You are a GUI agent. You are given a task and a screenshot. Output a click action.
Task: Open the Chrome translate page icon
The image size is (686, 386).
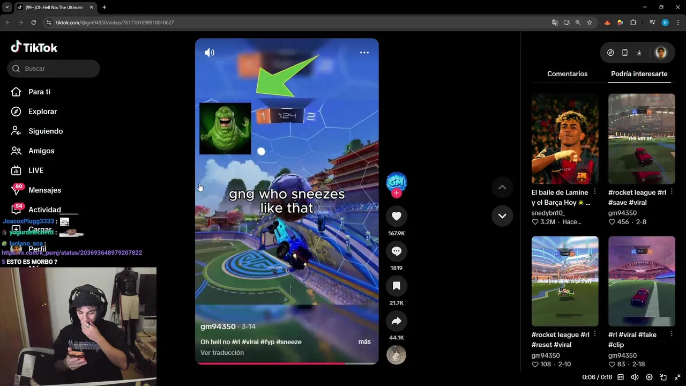[555, 23]
